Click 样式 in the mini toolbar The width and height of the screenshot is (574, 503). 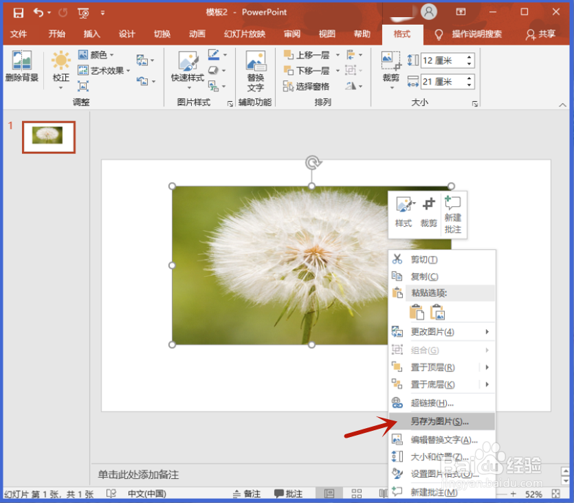tap(404, 212)
